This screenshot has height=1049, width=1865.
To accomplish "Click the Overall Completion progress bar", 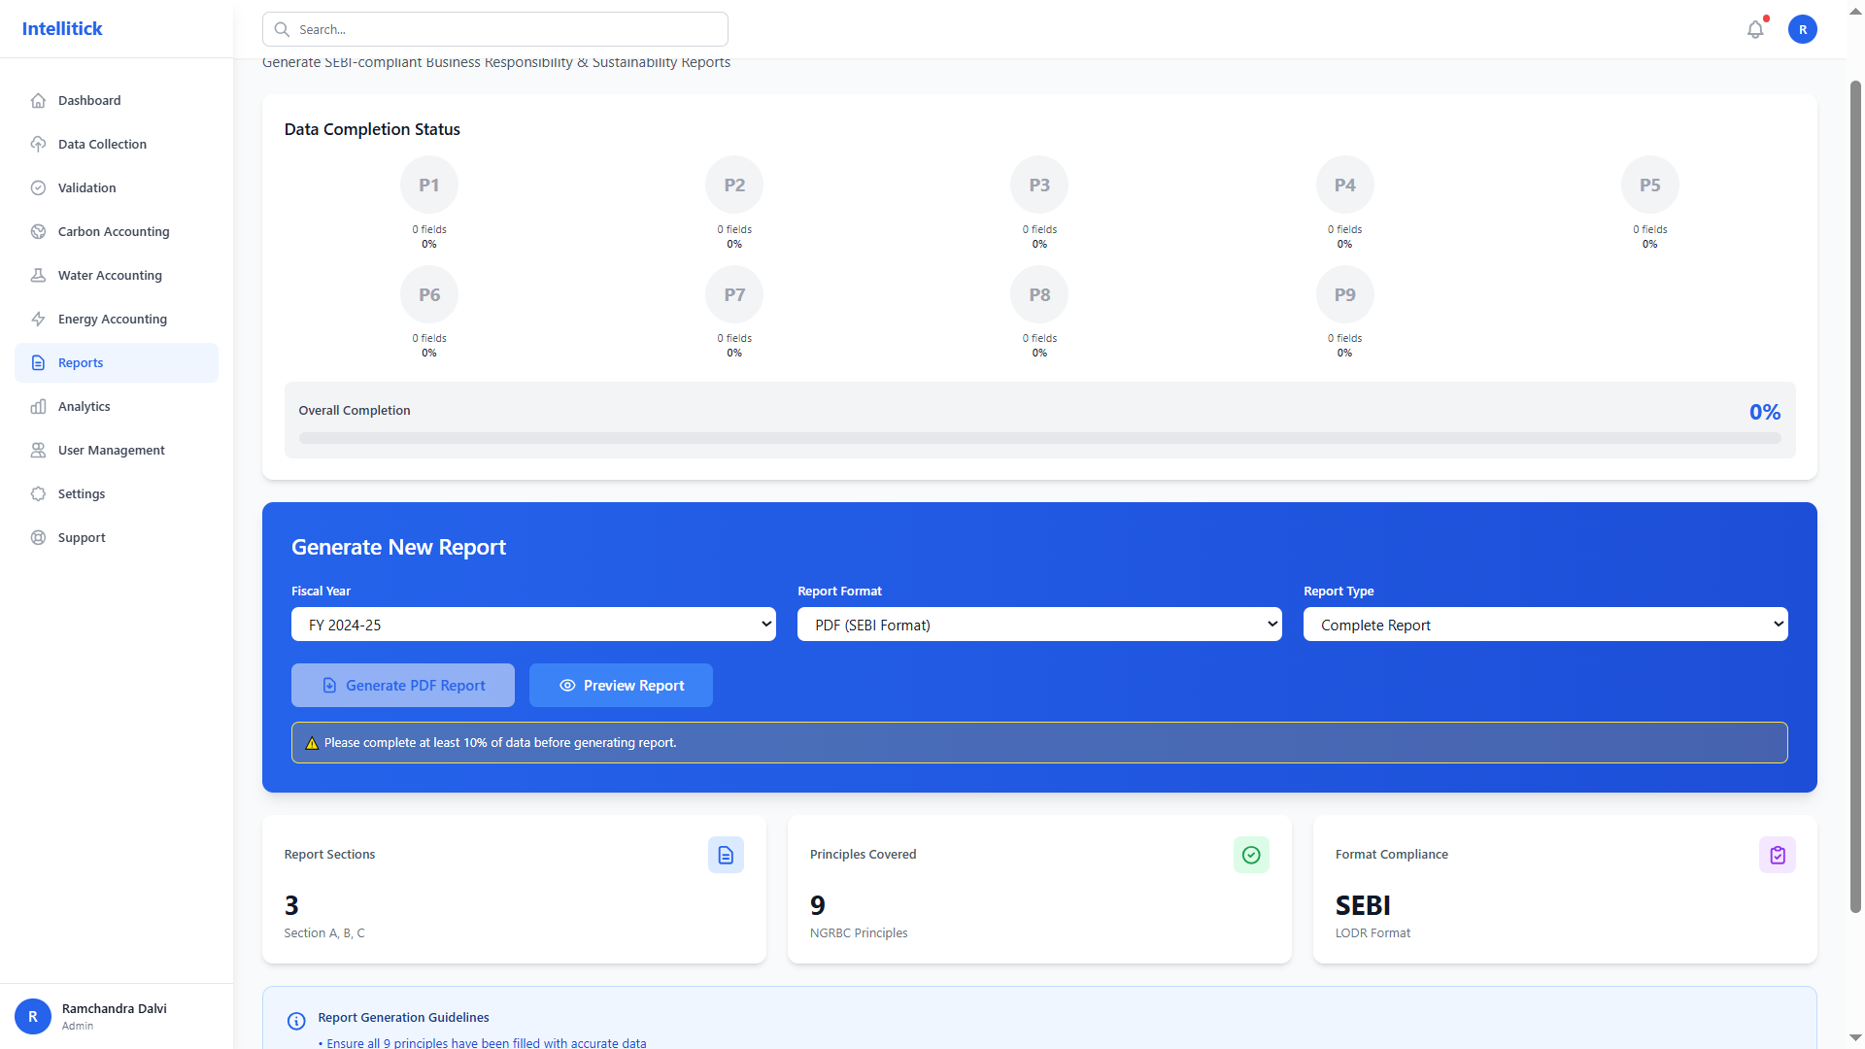I will tap(1039, 438).
